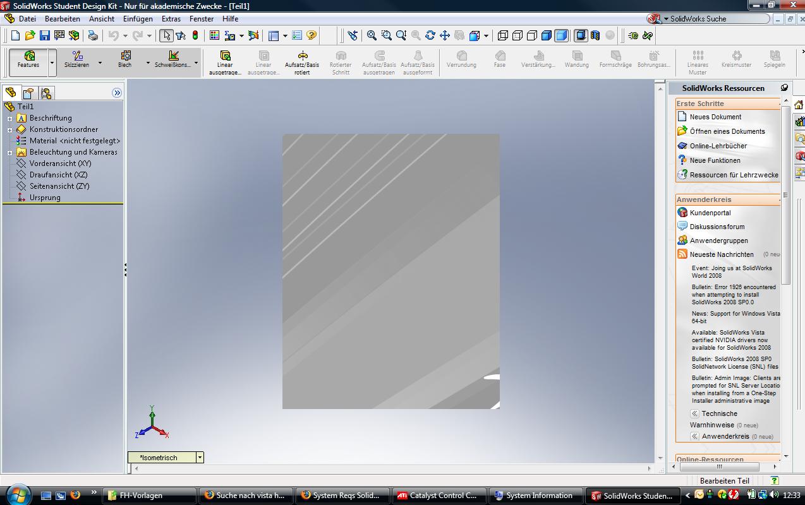This screenshot has height=505, width=805.
Task: Open the dropdown arrow beside Blech
Action: tap(148, 62)
